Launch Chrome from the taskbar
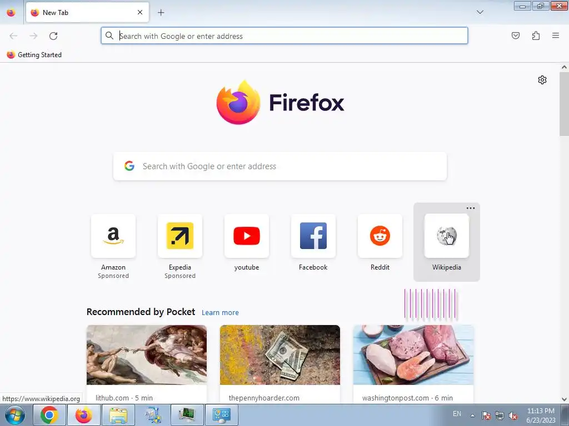The image size is (569, 426). pyautogui.click(x=49, y=415)
